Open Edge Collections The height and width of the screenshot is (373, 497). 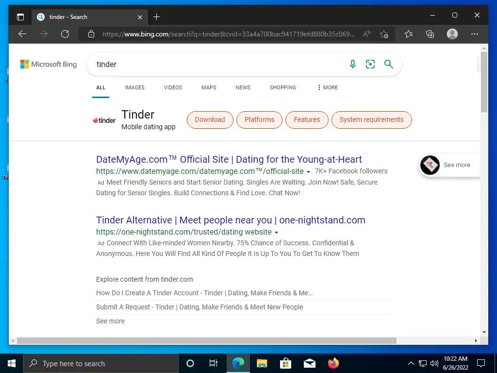coord(430,34)
